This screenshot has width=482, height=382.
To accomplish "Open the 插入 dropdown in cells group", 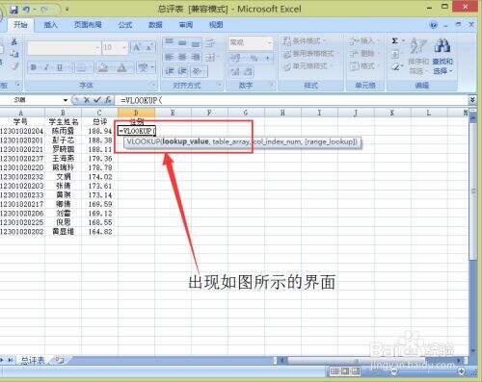I will (x=364, y=41).
